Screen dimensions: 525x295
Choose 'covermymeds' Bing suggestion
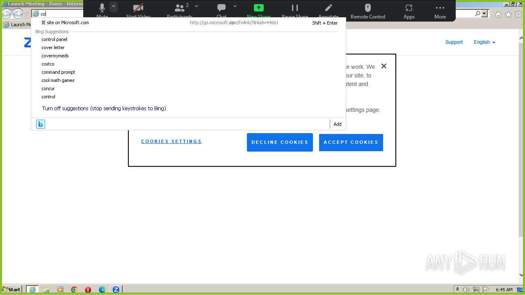click(55, 56)
